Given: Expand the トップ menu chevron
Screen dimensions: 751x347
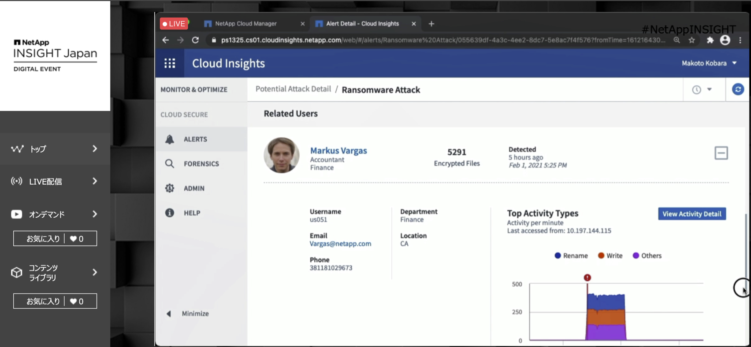Looking at the screenshot, I should [95, 149].
